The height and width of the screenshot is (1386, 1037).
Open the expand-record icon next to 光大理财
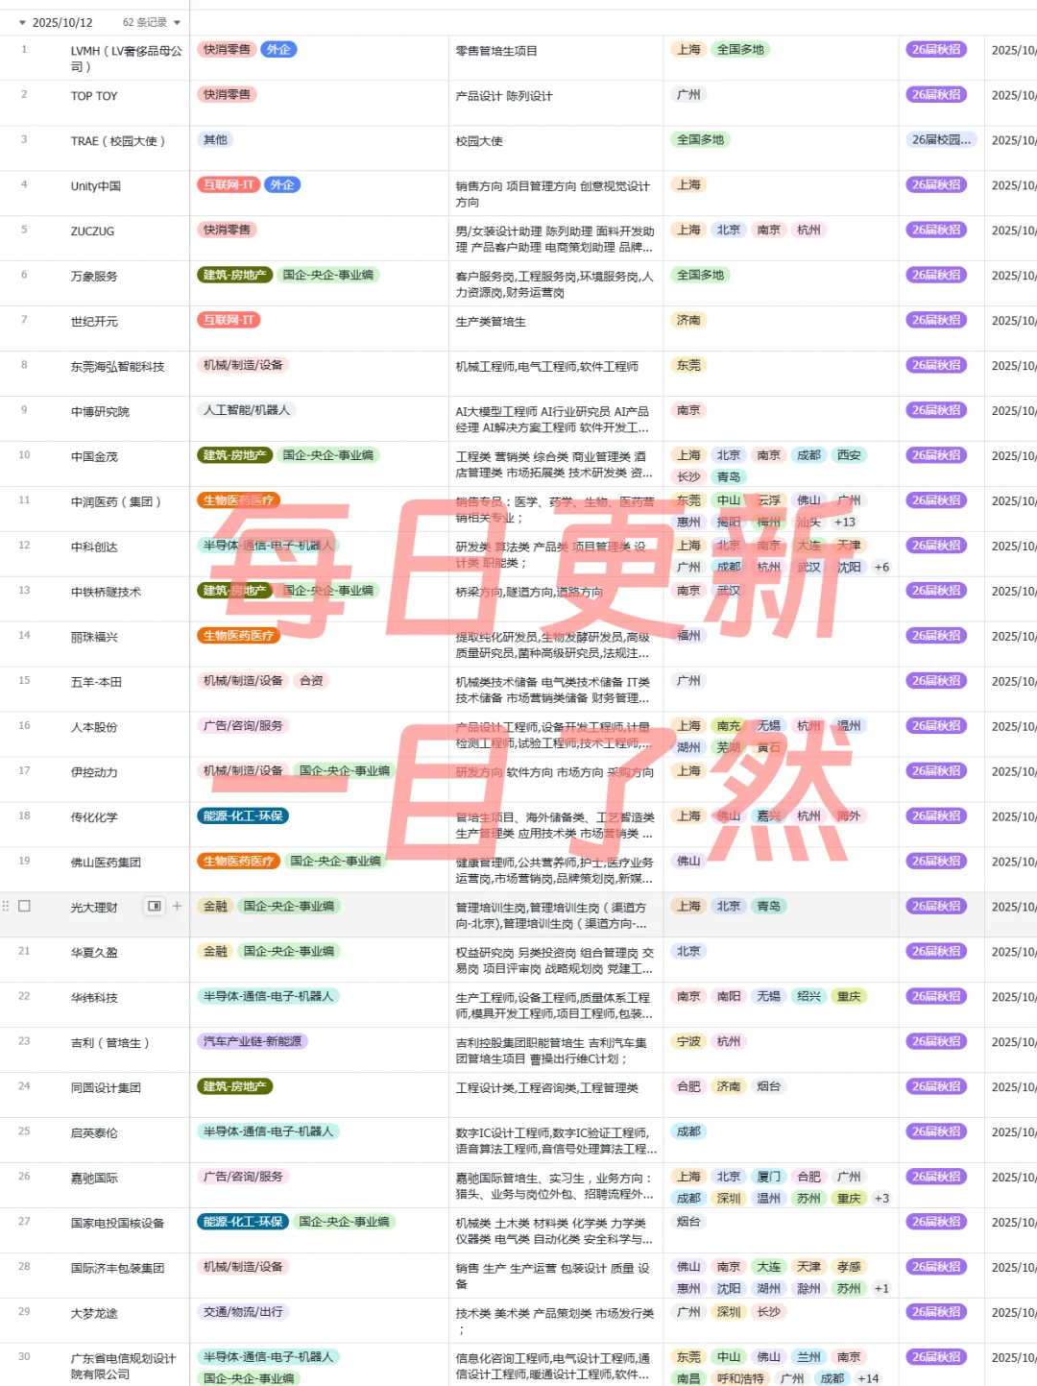pyautogui.click(x=154, y=906)
